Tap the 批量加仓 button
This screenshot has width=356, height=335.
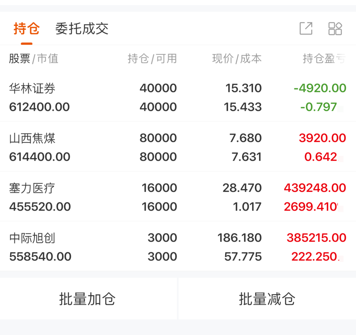88,299
